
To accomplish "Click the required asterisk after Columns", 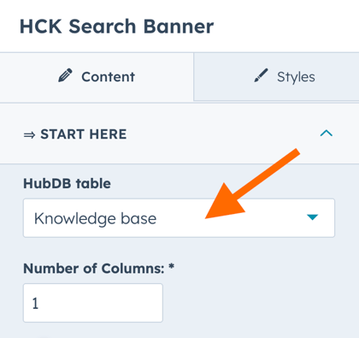I will 171,267.
